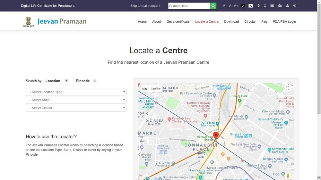Click Central Park label on map
This screenshot has width=321, height=180.
coord(205,139)
